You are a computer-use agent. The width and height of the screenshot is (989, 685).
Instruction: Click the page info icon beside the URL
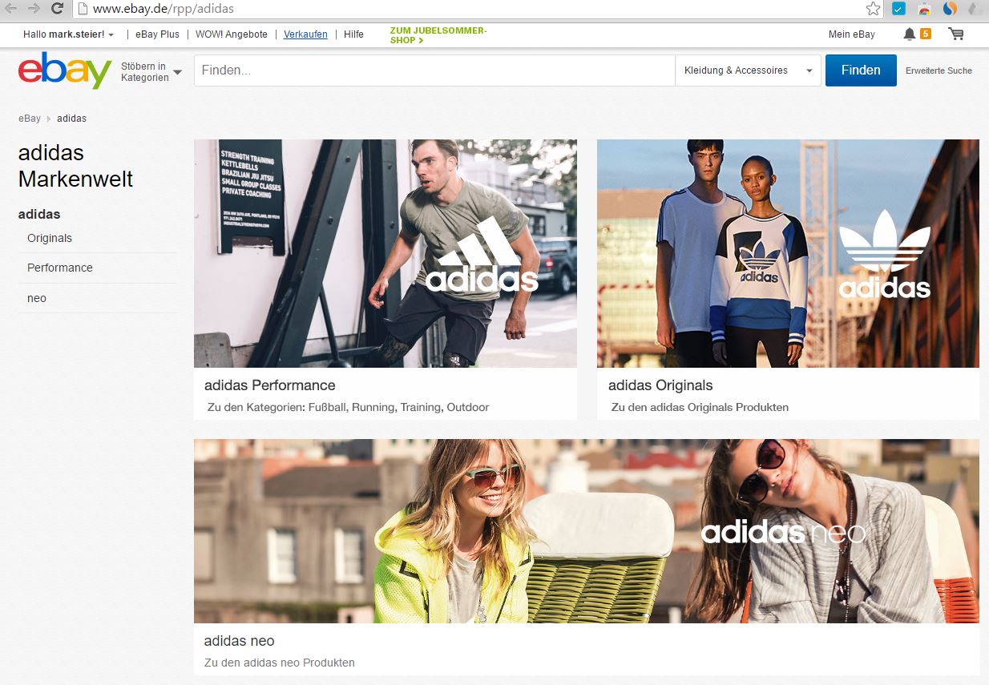[83, 9]
